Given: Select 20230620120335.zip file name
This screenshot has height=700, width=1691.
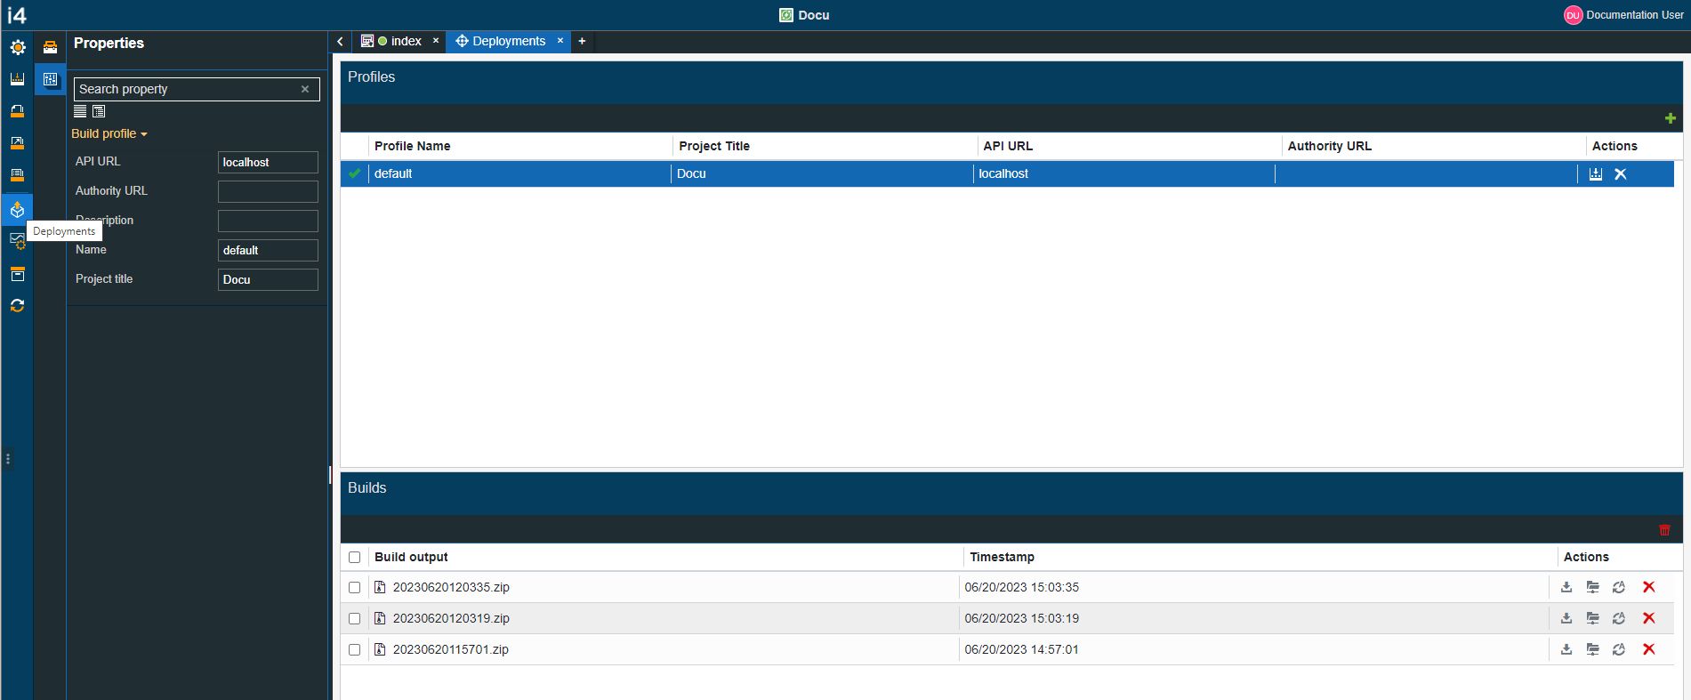Looking at the screenshot, I should (451, 587).
